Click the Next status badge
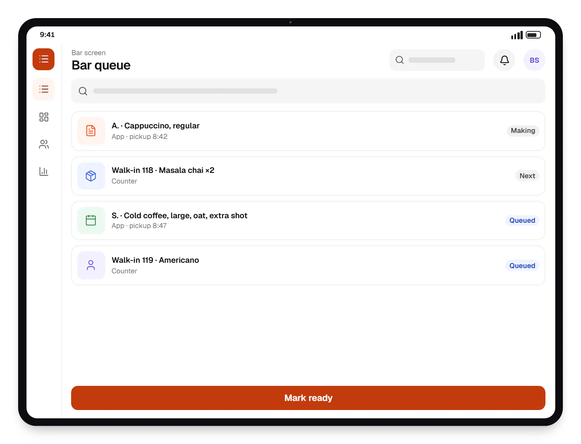Viewport: 581px width, 444px height. 527,176
